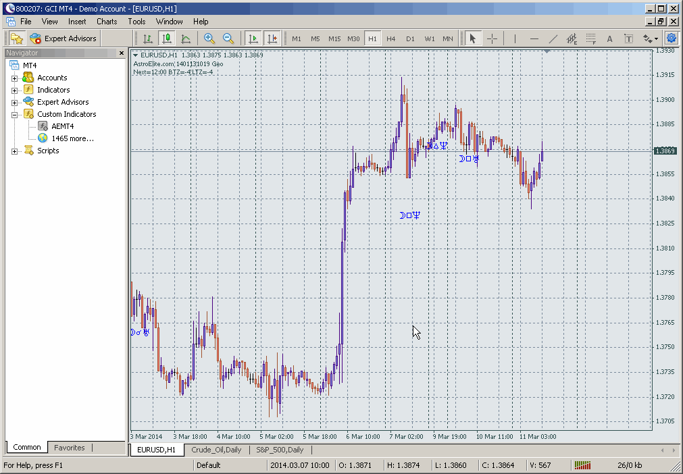Image resolution: width=683 pixels, height=474 pixels.
Task: Close the Navigator panel
Action: click(122, 53)
